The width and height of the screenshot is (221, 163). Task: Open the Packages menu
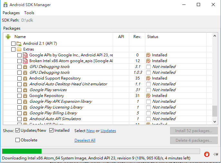(11, 13)
